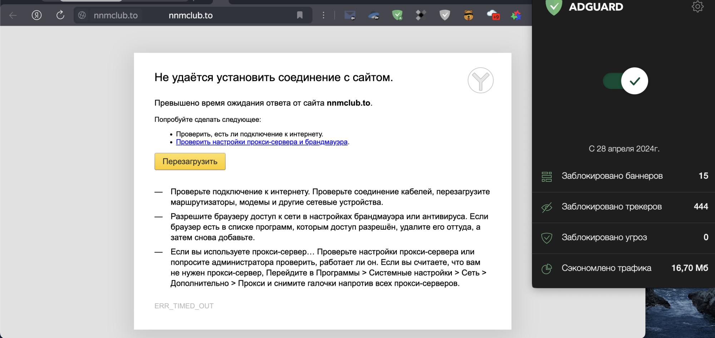The width and height of the screenshot is (715, 338).
Task: Click the gray shield extension icon
Action: pos(444,15)
